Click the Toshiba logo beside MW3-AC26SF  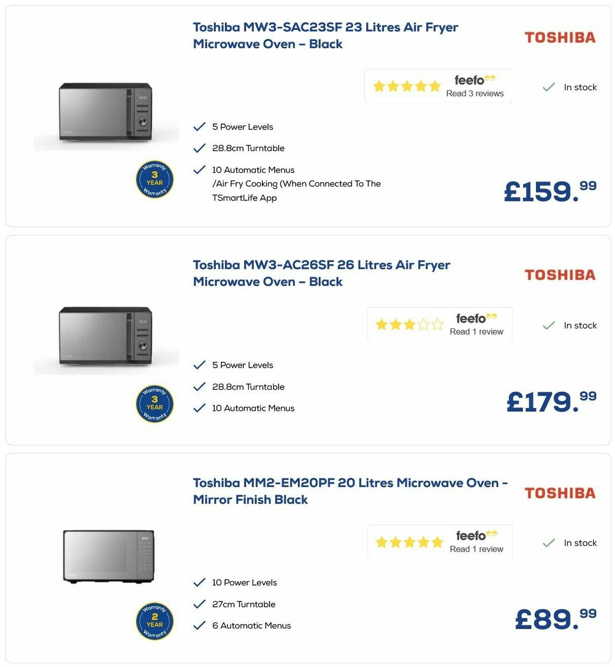(x=561, y=275)
